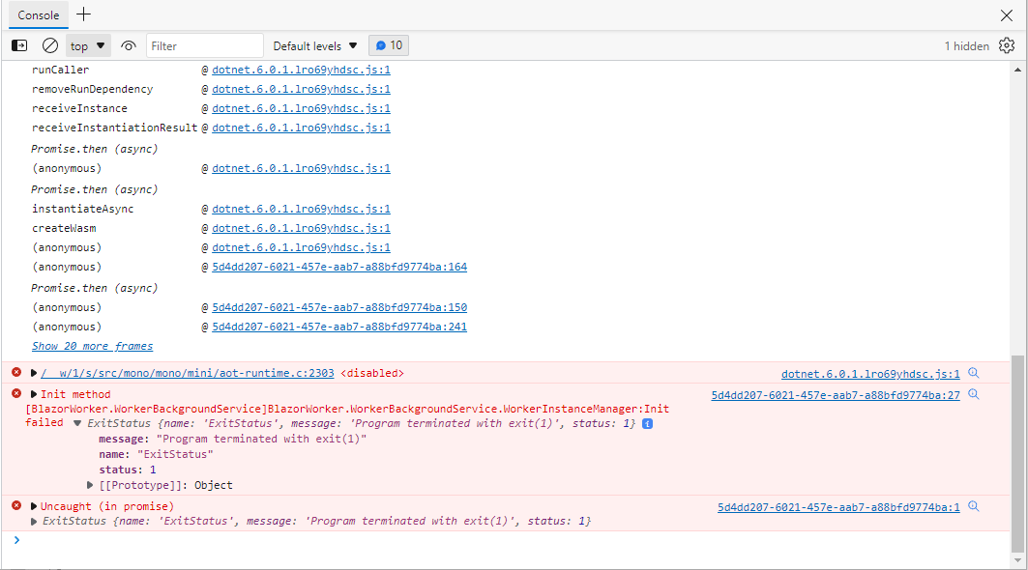Viewport: 1028px width, 570px height.
Task: Create a live expression with the eye icon
Action: (x=129, y=44)
